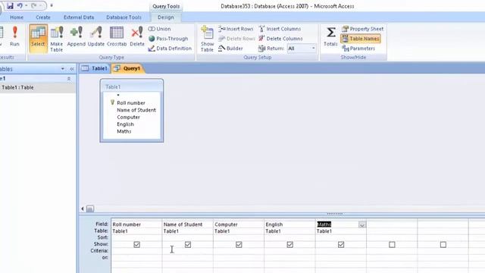Image resolution: width=485 pixels, height=273 pixels.
Task: Open the Maths field dropdown arrow
Action: pyautogui.click(x=362, y=224)
